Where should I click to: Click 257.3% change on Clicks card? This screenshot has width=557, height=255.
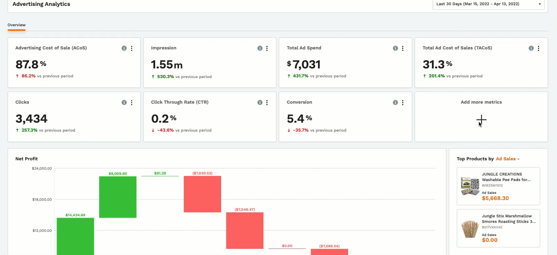29,130
